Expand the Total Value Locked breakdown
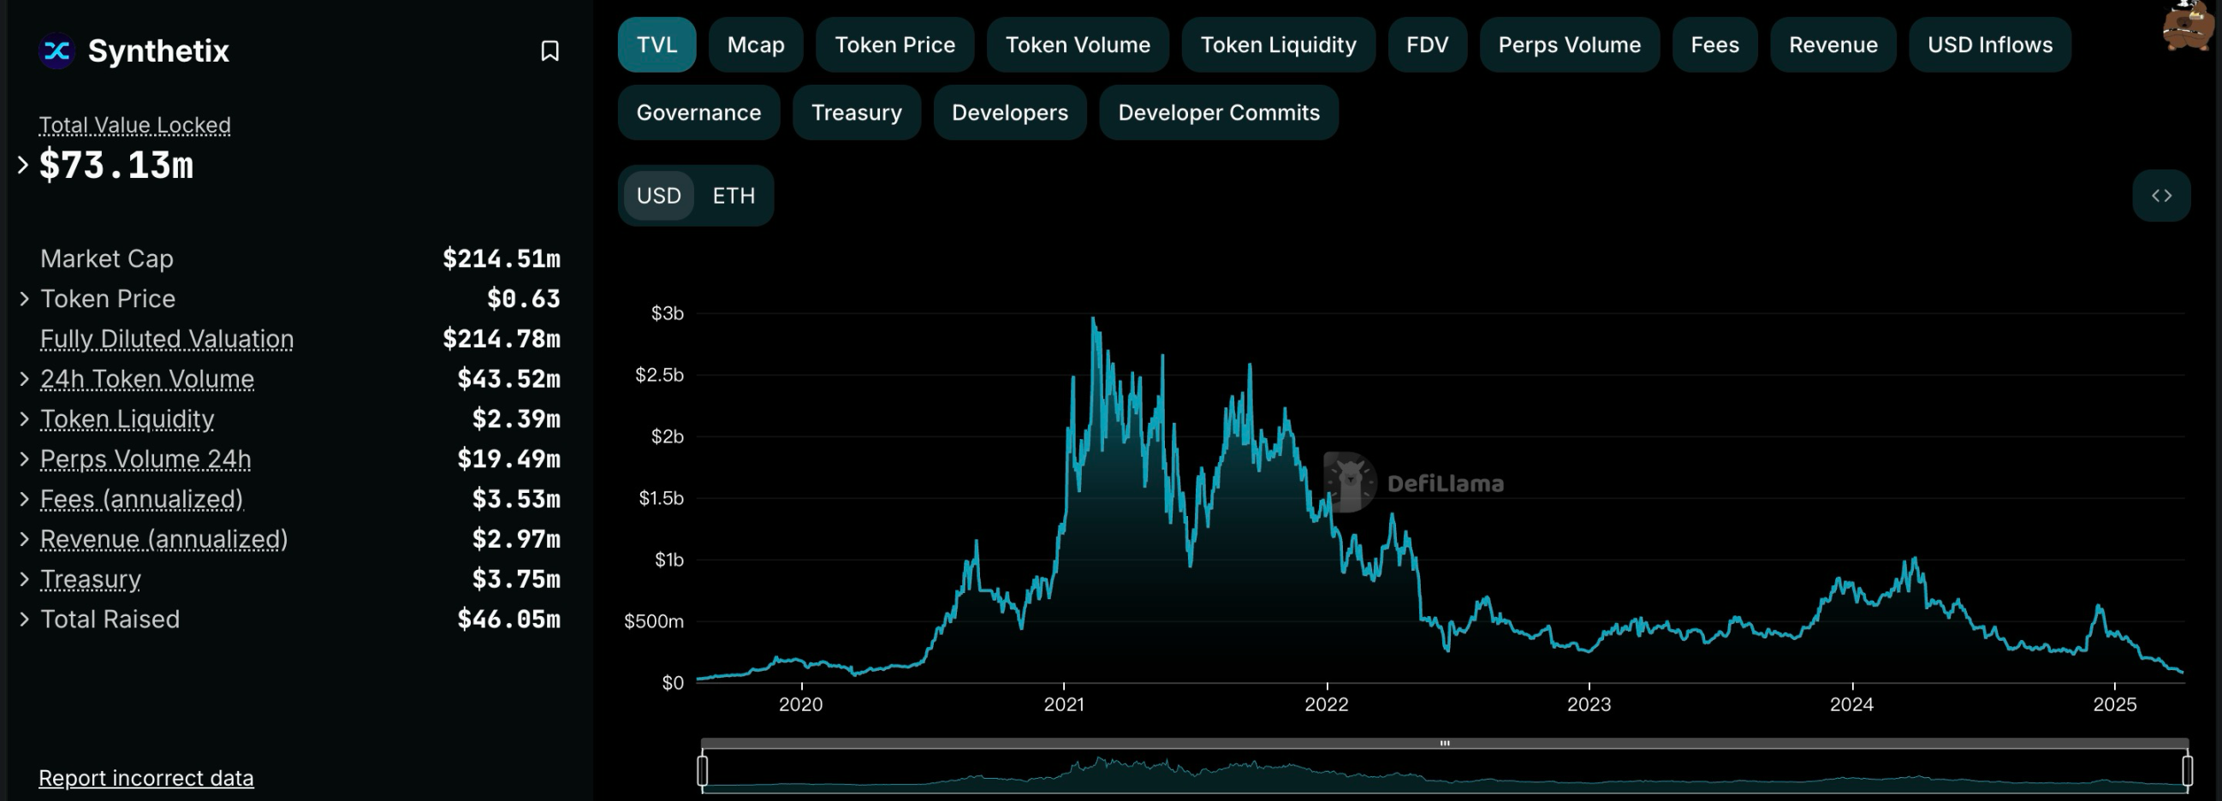This screenshot has width=2222, height=801. pos(23,164)
